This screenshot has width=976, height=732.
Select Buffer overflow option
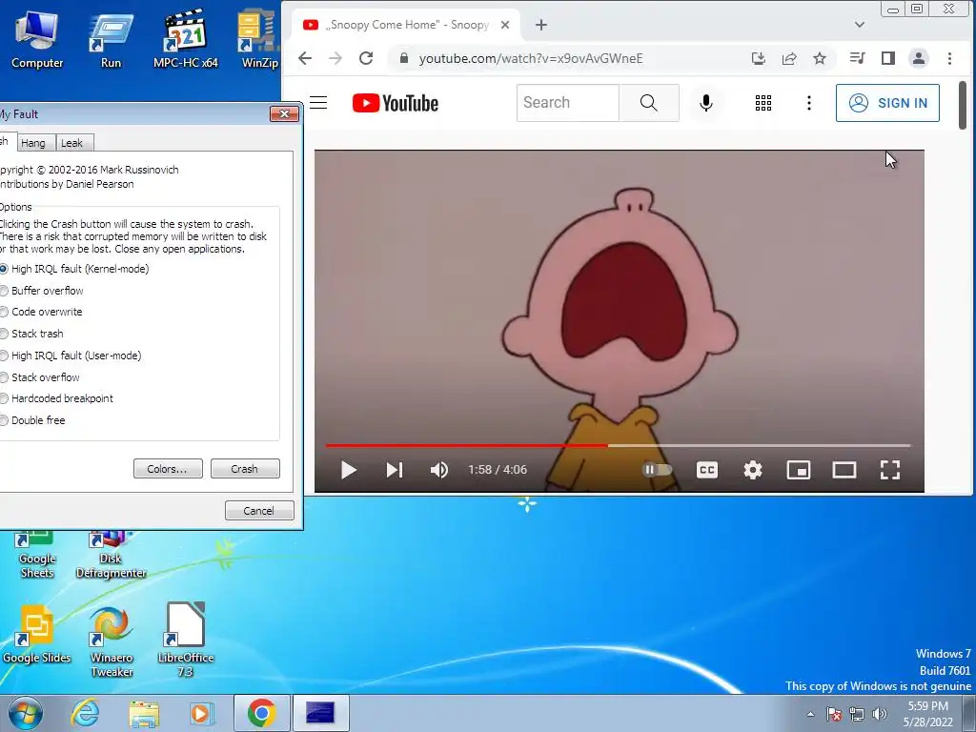point(42,291)
